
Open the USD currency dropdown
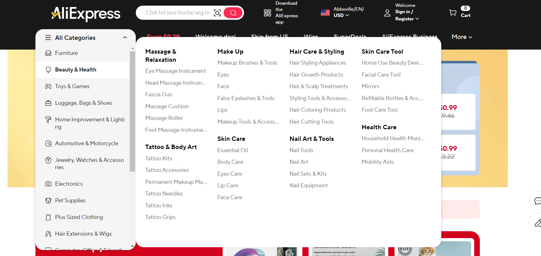pyautogui.click(x=341, y=15)
